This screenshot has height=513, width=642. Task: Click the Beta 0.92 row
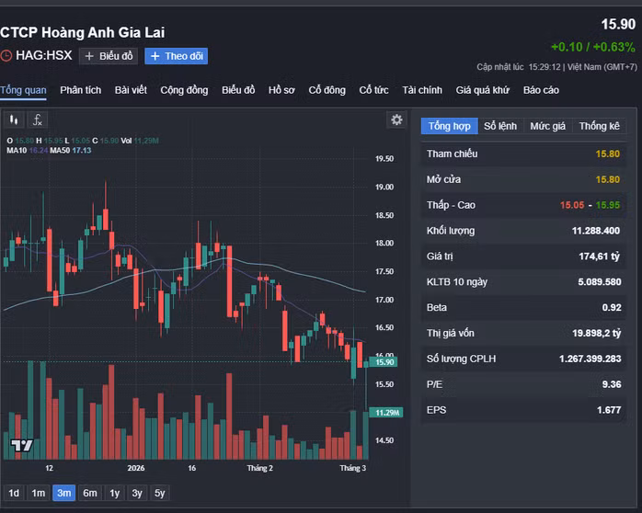523,308
